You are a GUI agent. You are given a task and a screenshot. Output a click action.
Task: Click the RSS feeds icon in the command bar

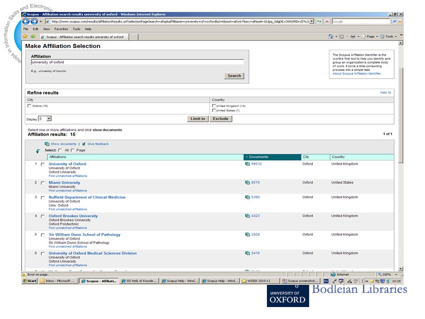pyautogui.click(x=342, y=37)
